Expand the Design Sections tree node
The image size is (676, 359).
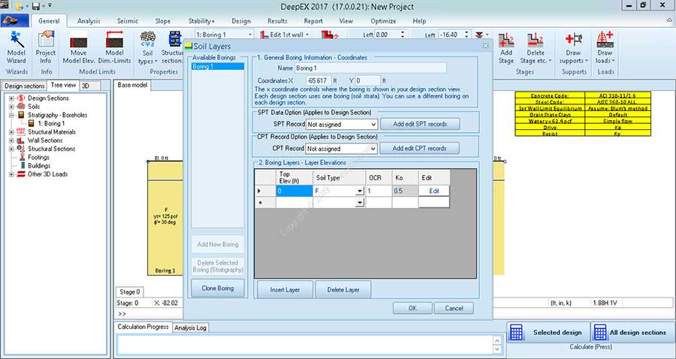tap(13, 98)
